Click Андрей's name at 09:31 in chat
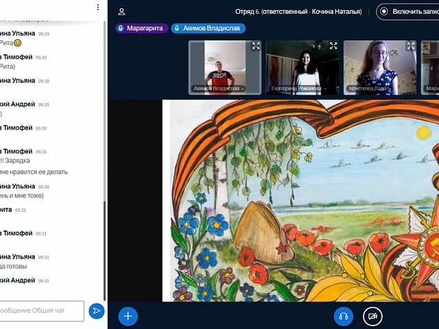This screenshot has width=439, height=329. [17, 280]
